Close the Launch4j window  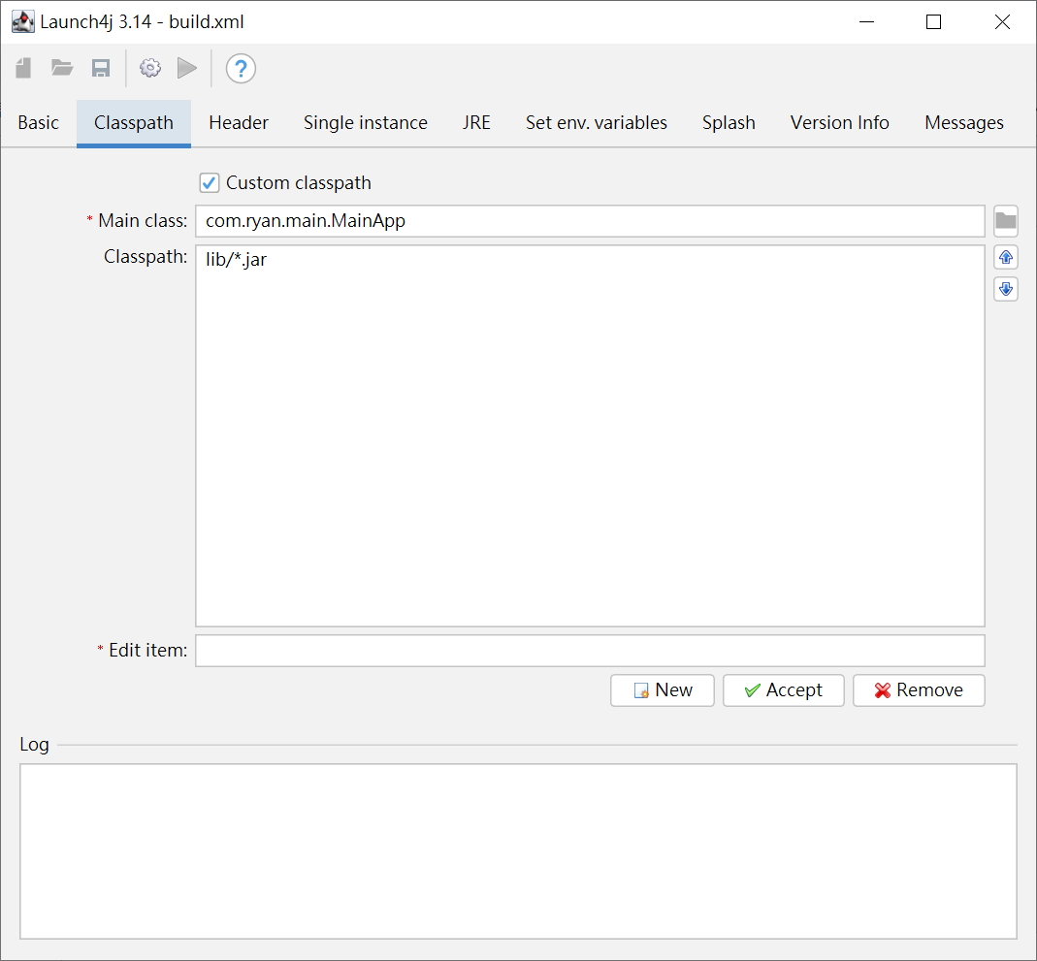[x=1002, y=21]
